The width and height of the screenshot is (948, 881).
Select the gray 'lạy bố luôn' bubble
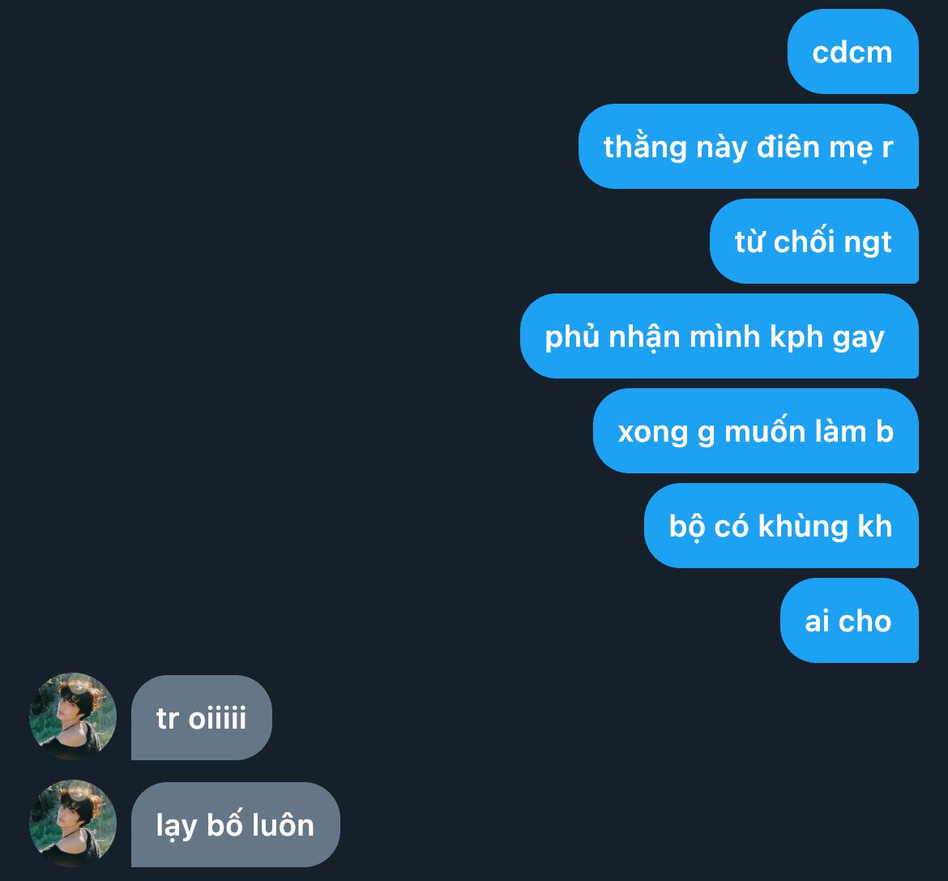pyautogui.click(x=236, y=825)
